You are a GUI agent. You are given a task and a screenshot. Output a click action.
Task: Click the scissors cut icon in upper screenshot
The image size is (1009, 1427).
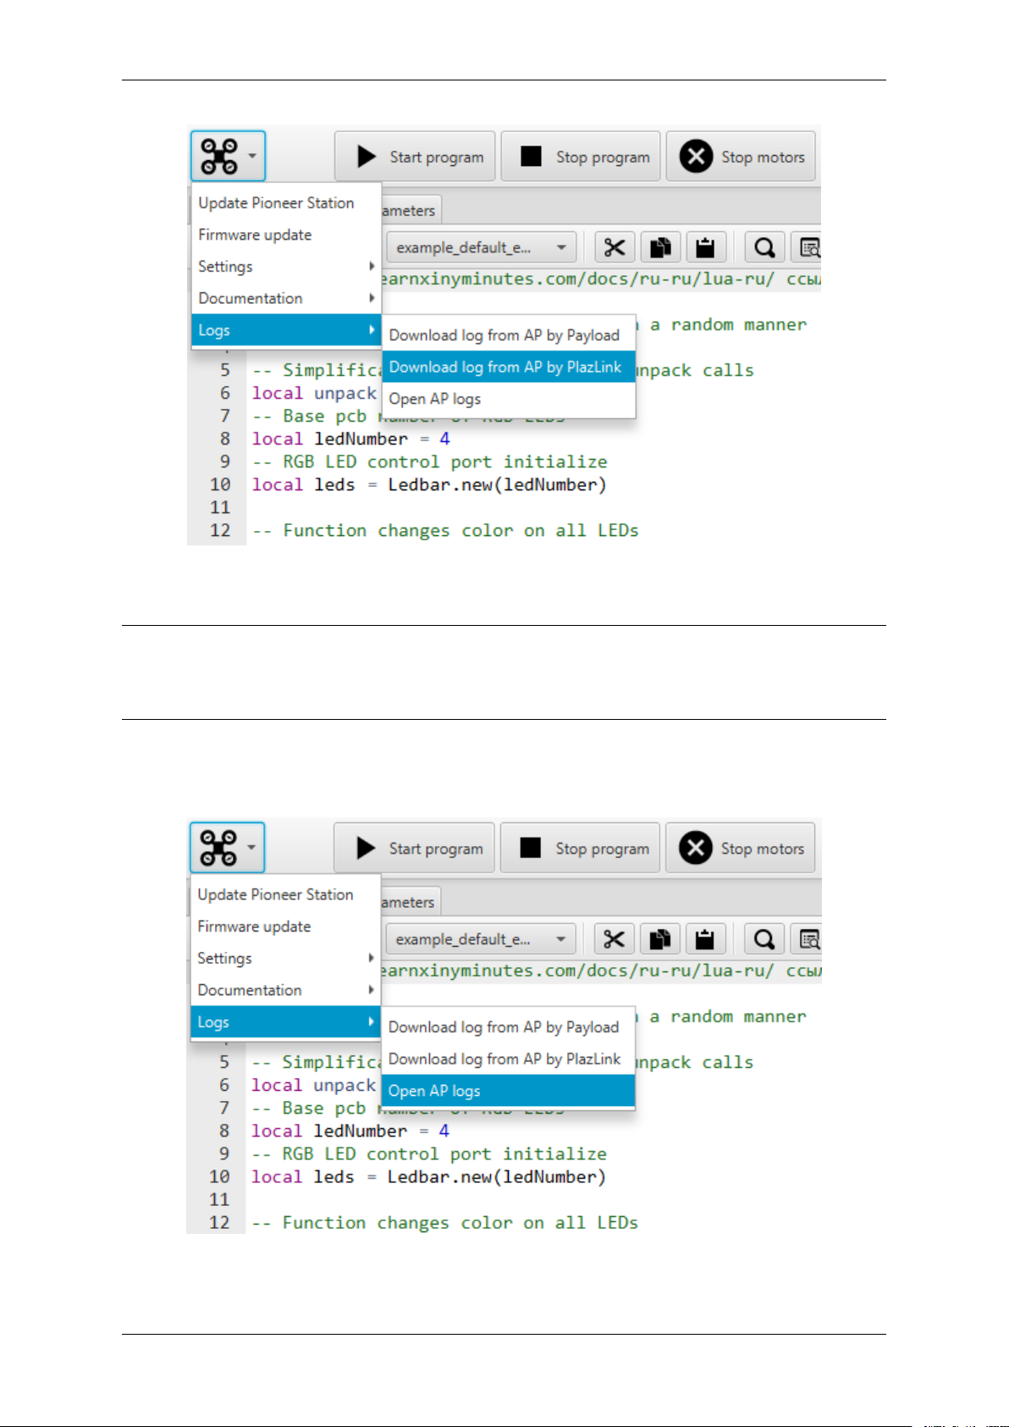pyautogui.click(x=615, y=247)
